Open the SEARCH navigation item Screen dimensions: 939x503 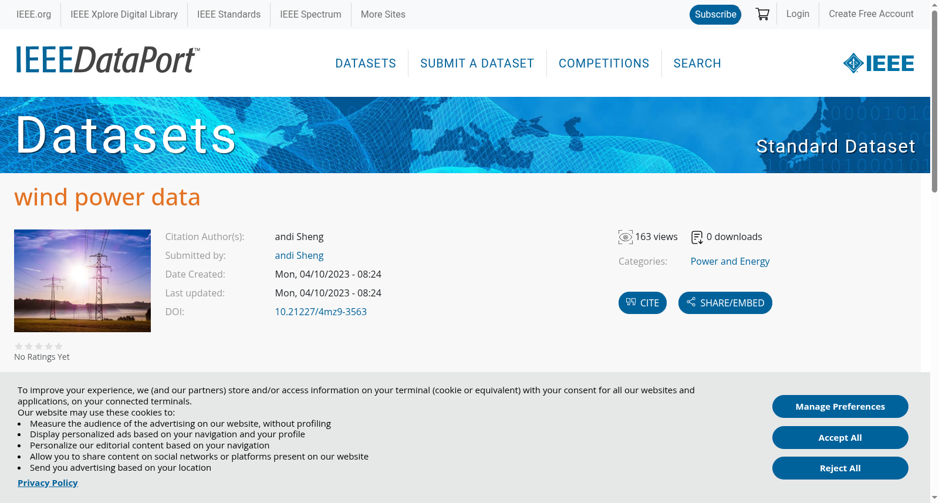[697, 63]
